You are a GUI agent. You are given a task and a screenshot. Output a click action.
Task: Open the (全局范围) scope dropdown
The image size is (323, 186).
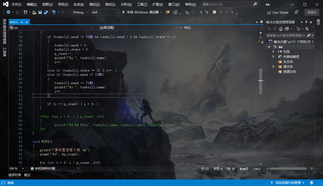pyautogui.click(x=136, y=28)
